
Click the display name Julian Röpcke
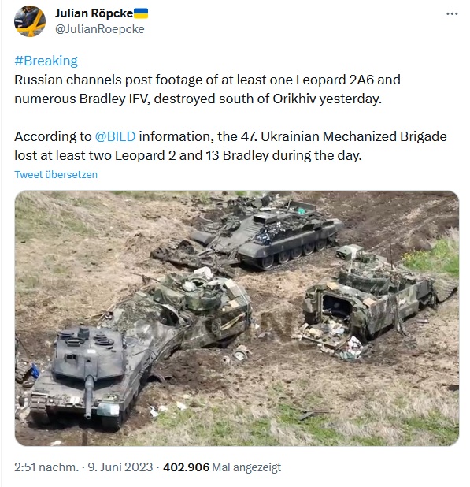(x=94, y=13)
